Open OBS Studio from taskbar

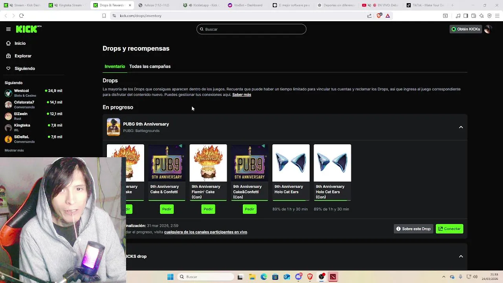click(x=321, y=277)
